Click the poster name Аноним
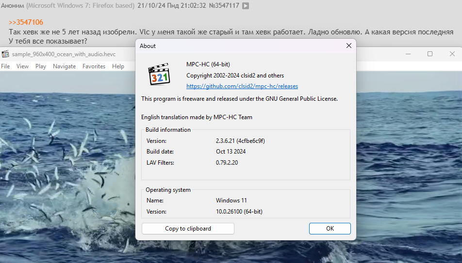462x263 pixels. point(13,5)
